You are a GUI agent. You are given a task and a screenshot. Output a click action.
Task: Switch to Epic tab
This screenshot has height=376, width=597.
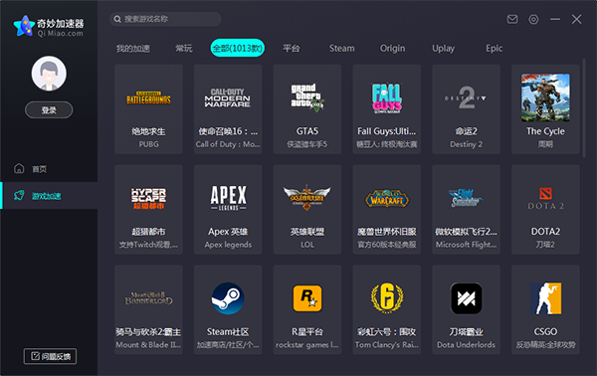point(494,49)
